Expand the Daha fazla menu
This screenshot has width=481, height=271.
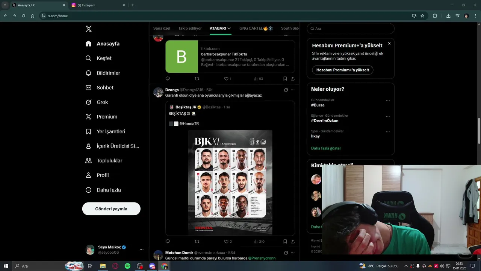coord(103,190)
